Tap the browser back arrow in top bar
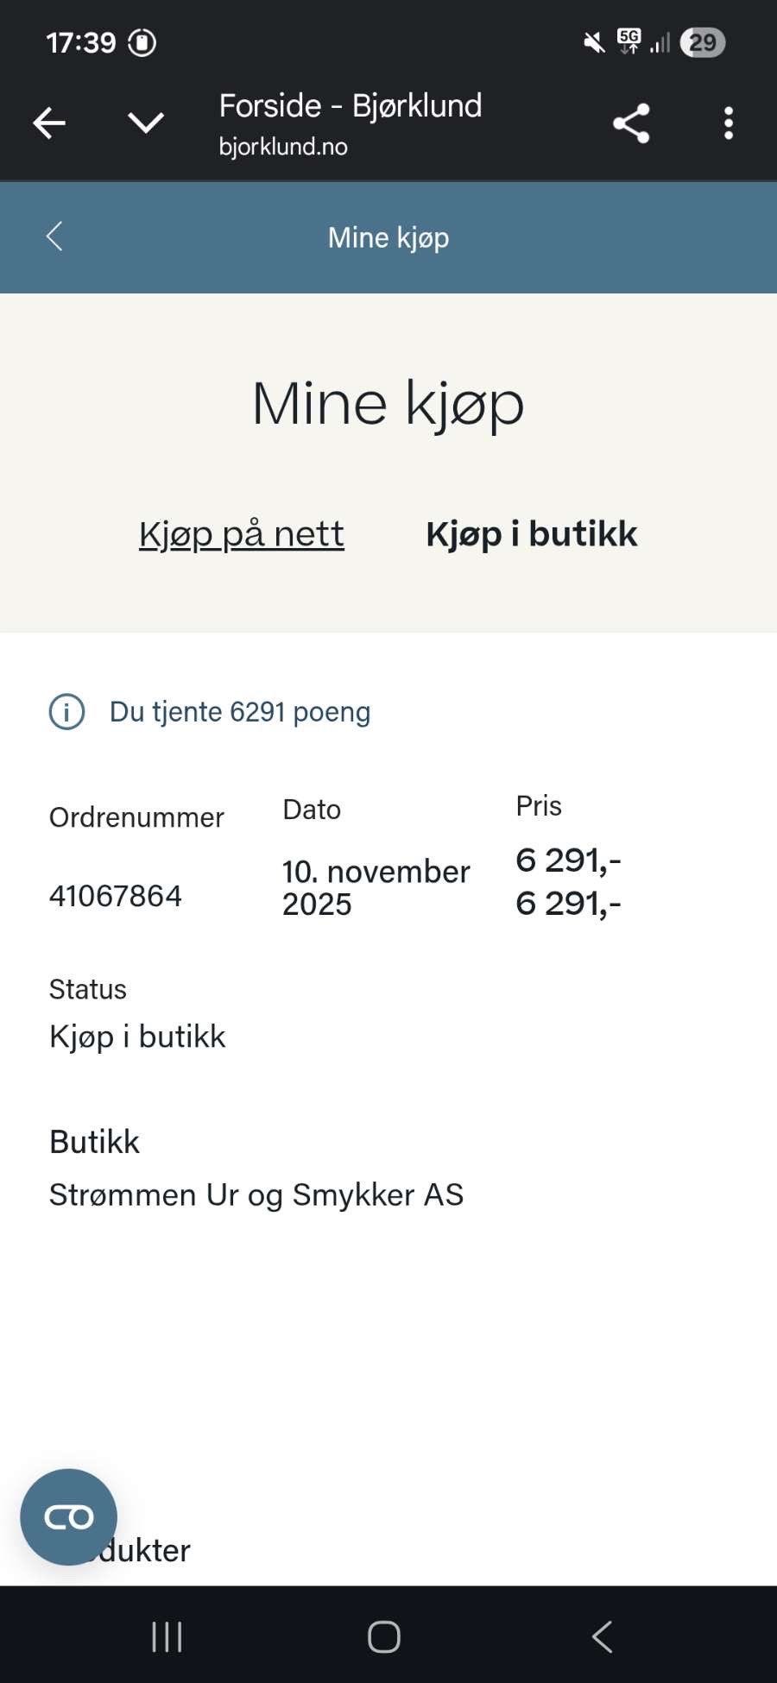This screenshot has height=1683, width=777. click(x=49, y=123)
